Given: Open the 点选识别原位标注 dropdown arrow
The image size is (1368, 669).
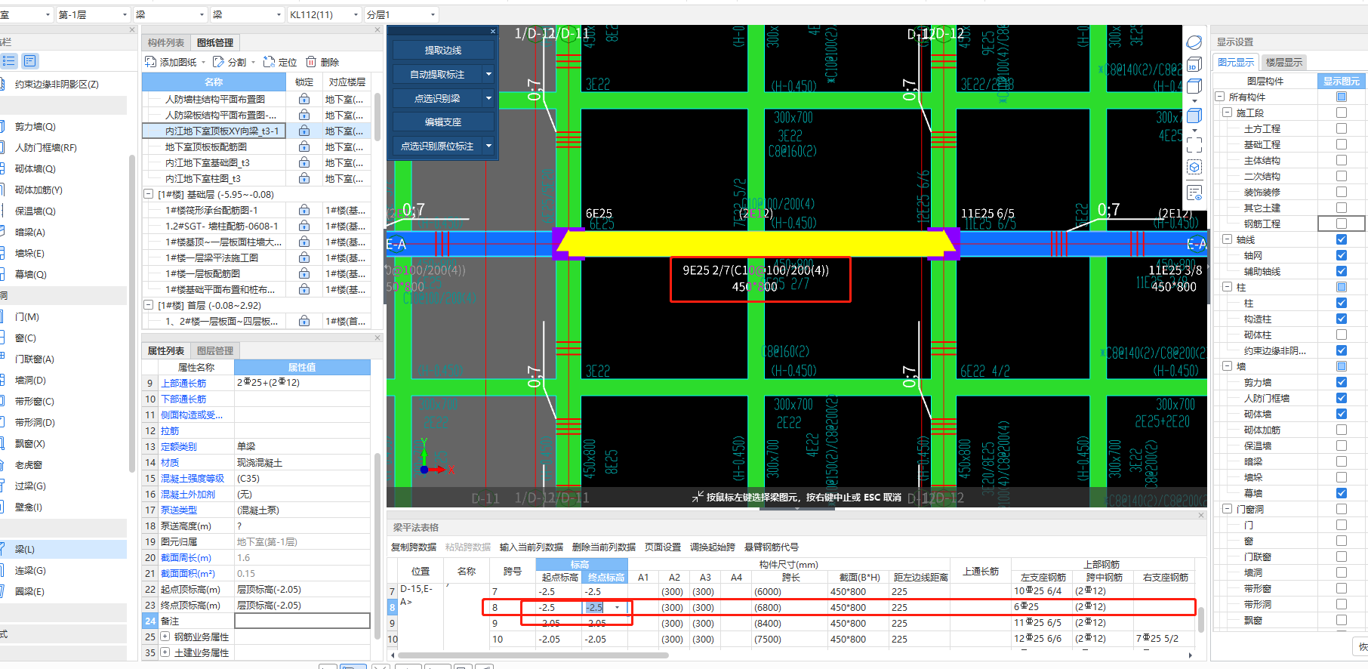Looking at the screenshot, I should pos(488,146).
